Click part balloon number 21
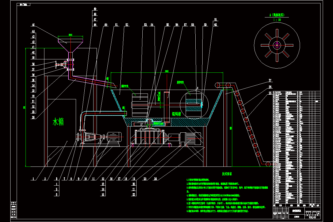The width and height of the screenshot is (333, 222). coord(134,189)
